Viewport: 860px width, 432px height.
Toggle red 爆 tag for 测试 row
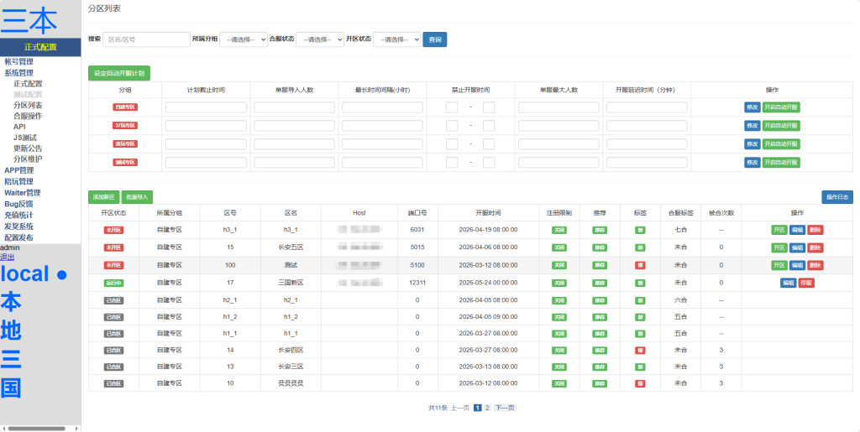(x=639, y=265)
